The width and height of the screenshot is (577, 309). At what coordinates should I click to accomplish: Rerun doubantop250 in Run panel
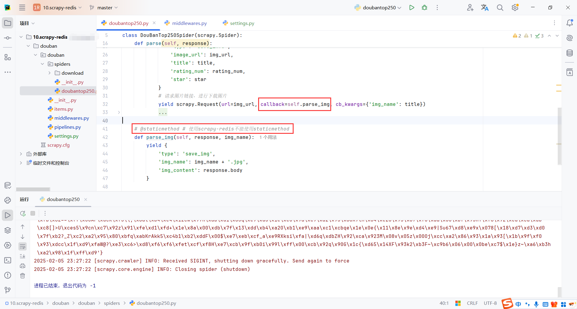pyautogui.click(x=23, y=213)
